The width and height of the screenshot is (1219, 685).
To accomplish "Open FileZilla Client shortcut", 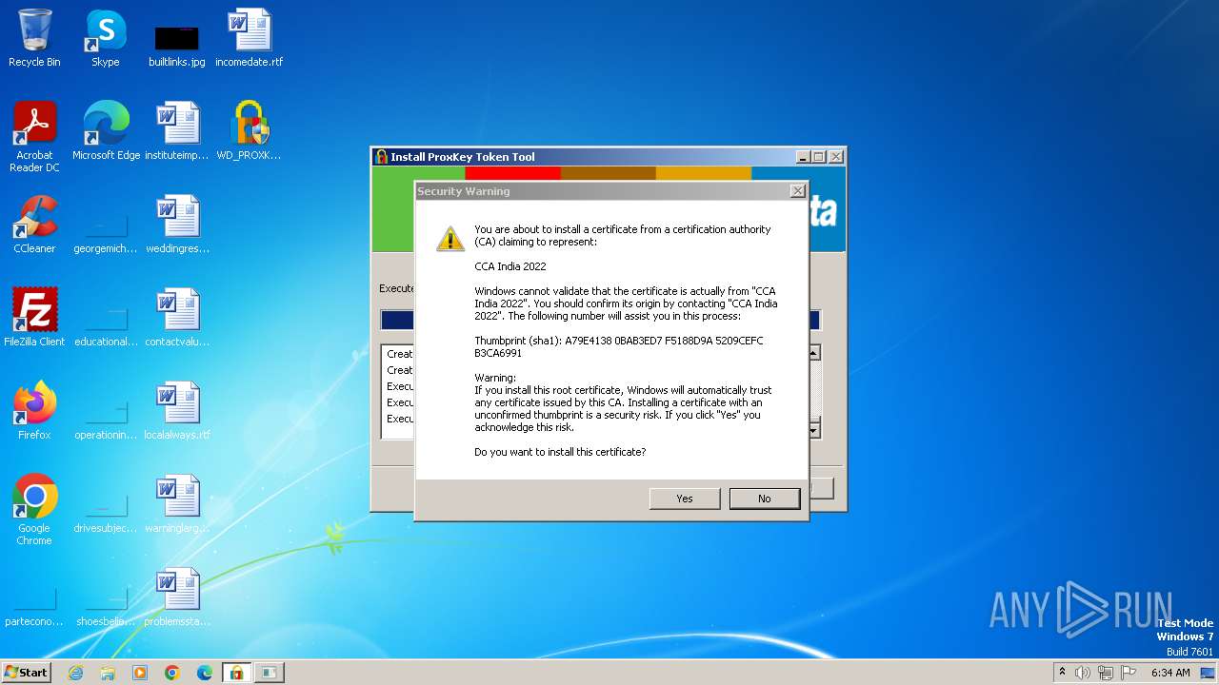I will pos(34,318).
